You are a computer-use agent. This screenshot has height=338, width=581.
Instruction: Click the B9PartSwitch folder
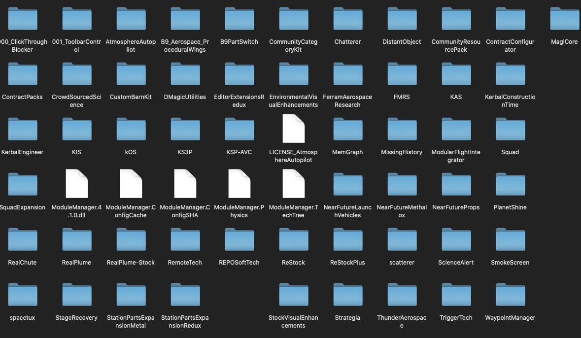point(239,19)
